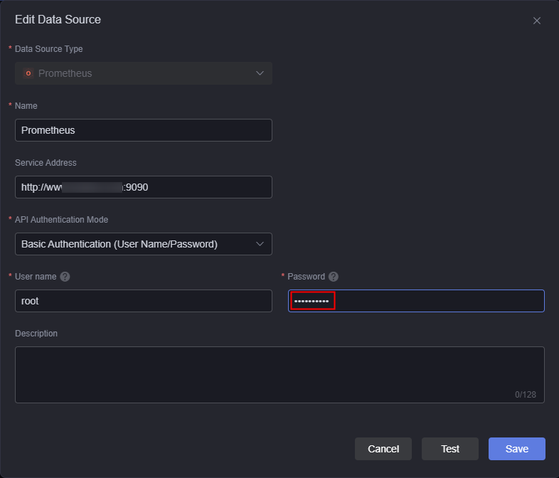
Task: Click into the Password input field
Action: 416,301
